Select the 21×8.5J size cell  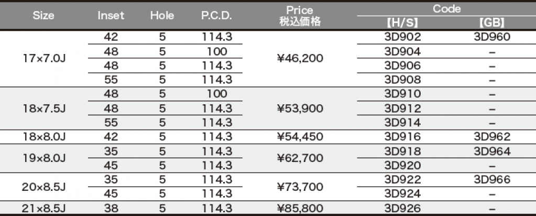[44, 208]
